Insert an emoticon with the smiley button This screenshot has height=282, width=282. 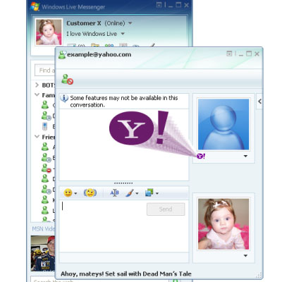68,193
